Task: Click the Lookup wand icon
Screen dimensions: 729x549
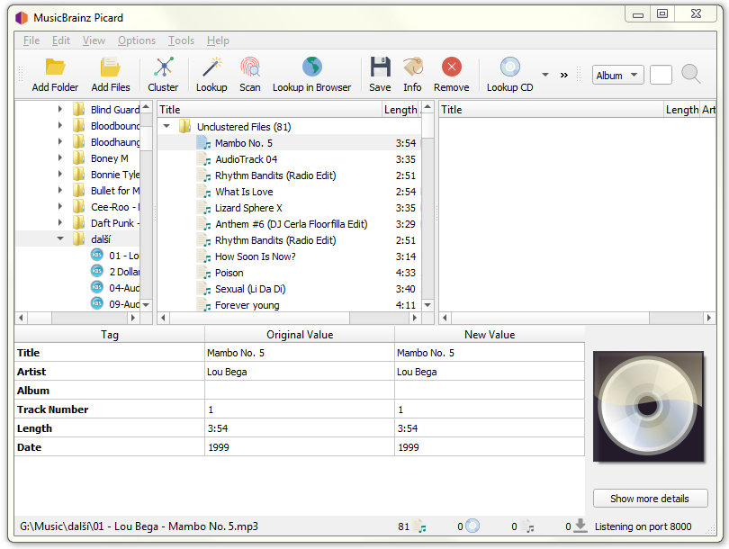Action: pos(211,67)
